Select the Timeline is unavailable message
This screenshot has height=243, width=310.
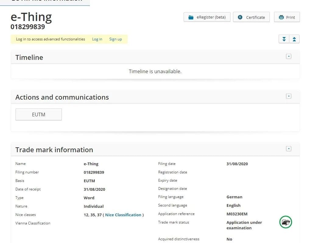155,71
